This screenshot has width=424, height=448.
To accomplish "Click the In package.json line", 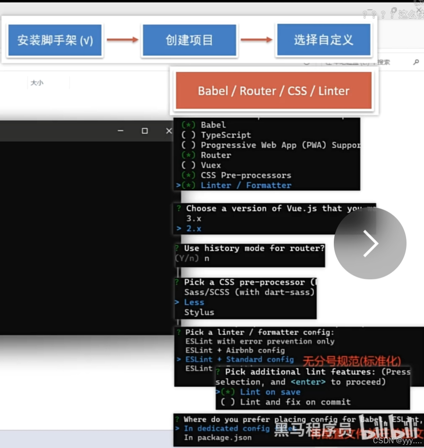I will coord(218,438).
